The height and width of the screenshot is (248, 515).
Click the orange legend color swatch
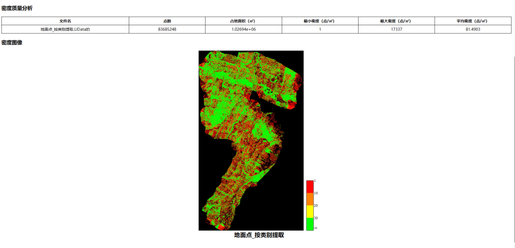(x=310, y=199)
